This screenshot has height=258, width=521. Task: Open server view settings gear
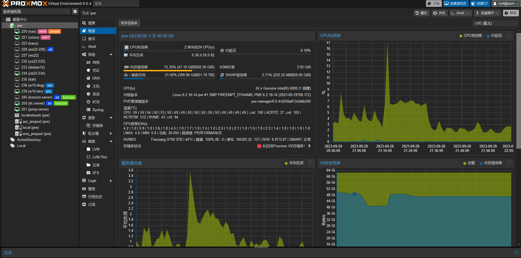tap(75, 11)
